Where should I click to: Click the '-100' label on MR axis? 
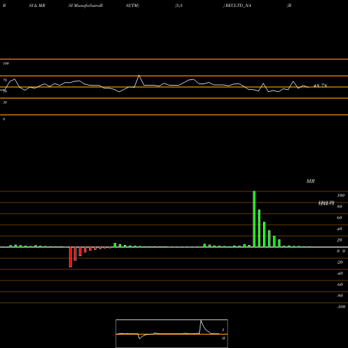click(x=341, y=307)
